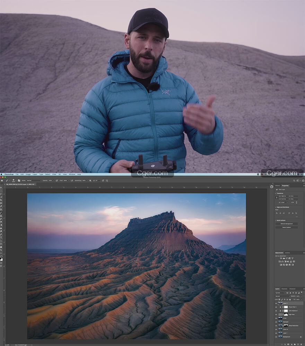Open the brush settings panel toggle icon
The image size is (305, 346).
[19, 181]
